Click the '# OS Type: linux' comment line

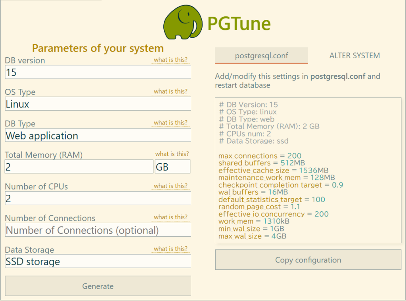[248, 112]
